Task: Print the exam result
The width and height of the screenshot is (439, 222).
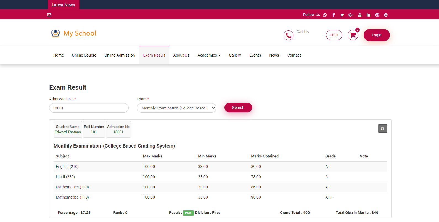Action: coord(382,129)
